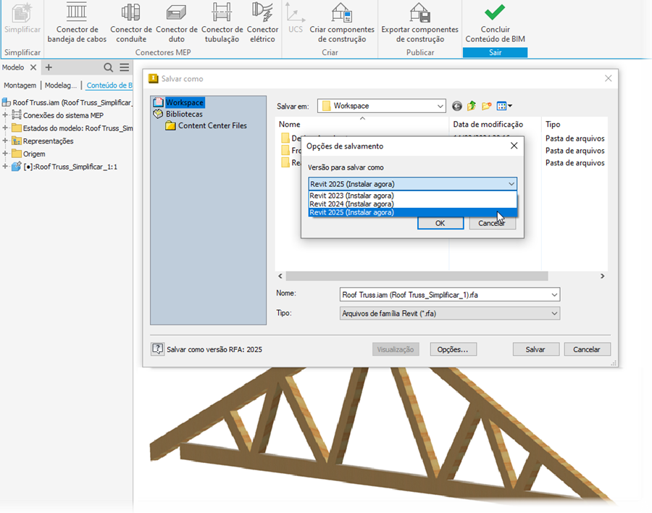Select Conector de duto tool
The height and width of the screenshot is (513, 652).
(x=176, y=22)
